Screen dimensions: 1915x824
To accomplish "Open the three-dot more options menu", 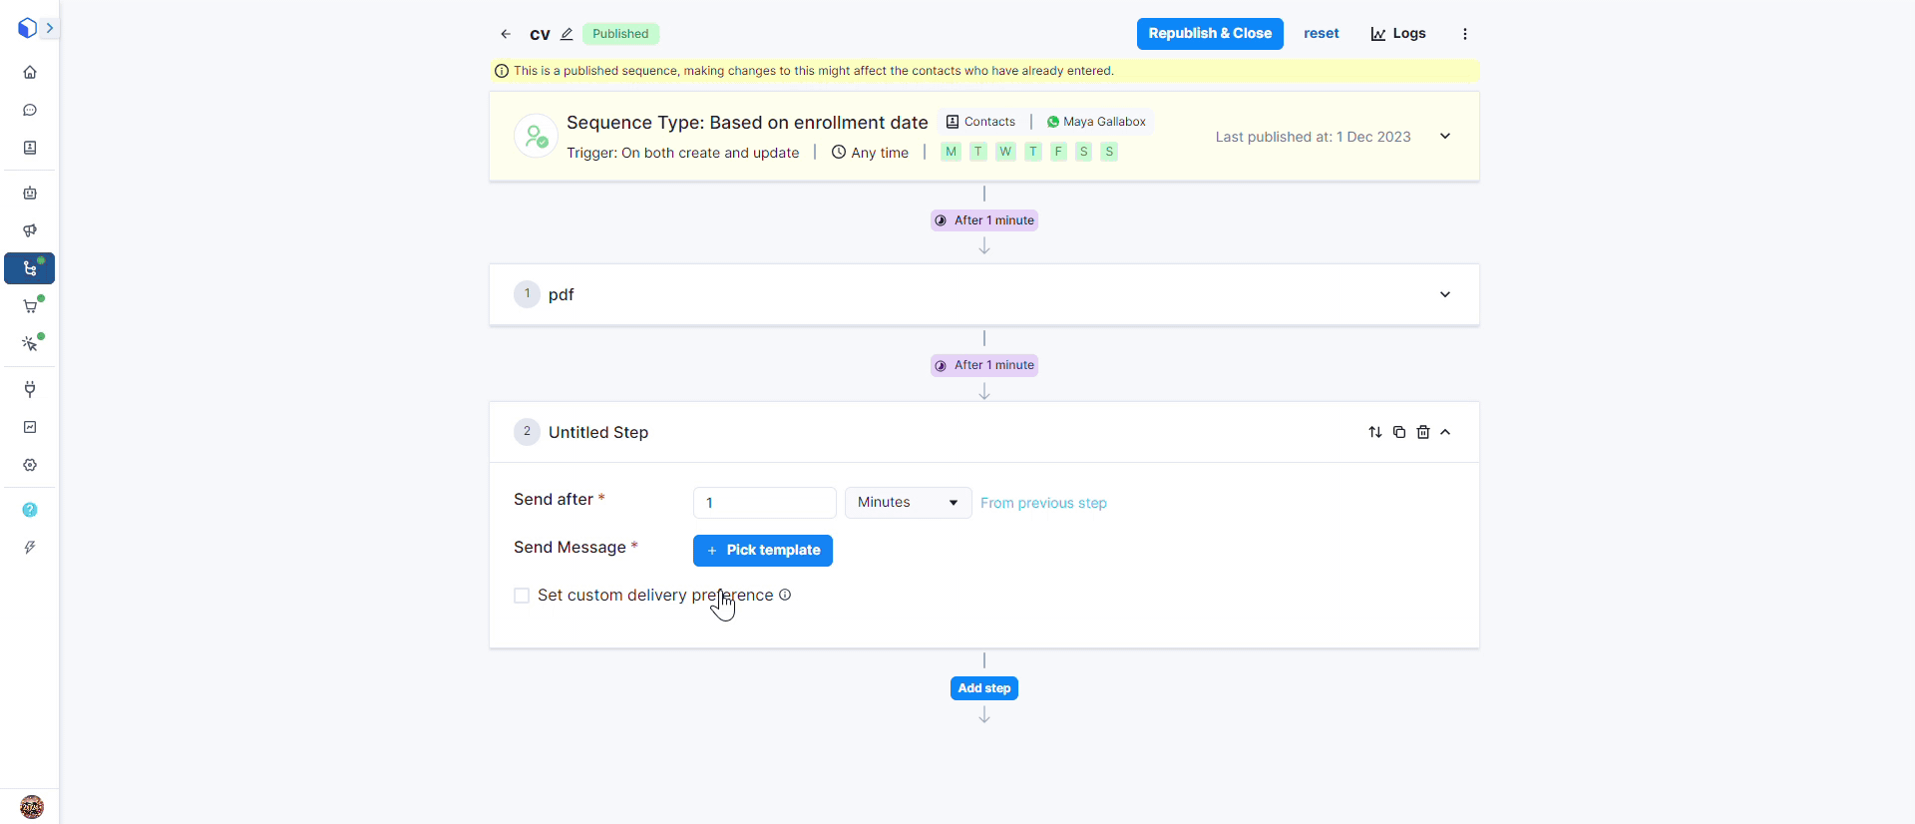I will (x=1464, y=34).
